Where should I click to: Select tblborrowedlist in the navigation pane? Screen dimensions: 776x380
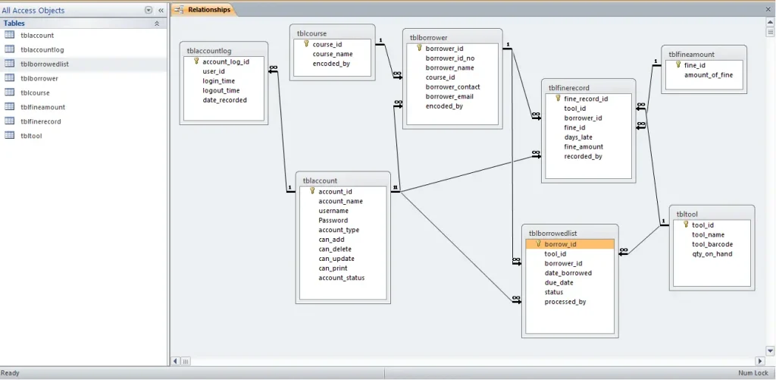(45, 64)
